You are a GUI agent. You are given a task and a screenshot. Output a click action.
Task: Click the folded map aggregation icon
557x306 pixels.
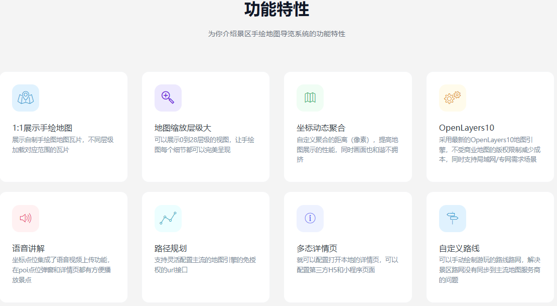[x=310, y=98]
